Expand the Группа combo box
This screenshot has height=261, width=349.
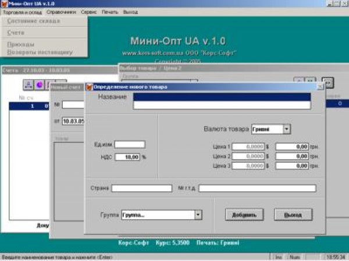click(x=198, y=214)
